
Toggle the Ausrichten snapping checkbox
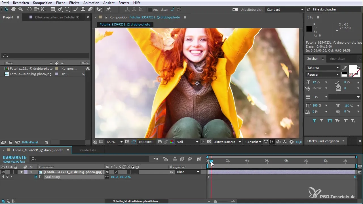(x=150, y=9)
